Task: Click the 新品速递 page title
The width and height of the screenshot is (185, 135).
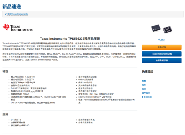Action: 12,6
